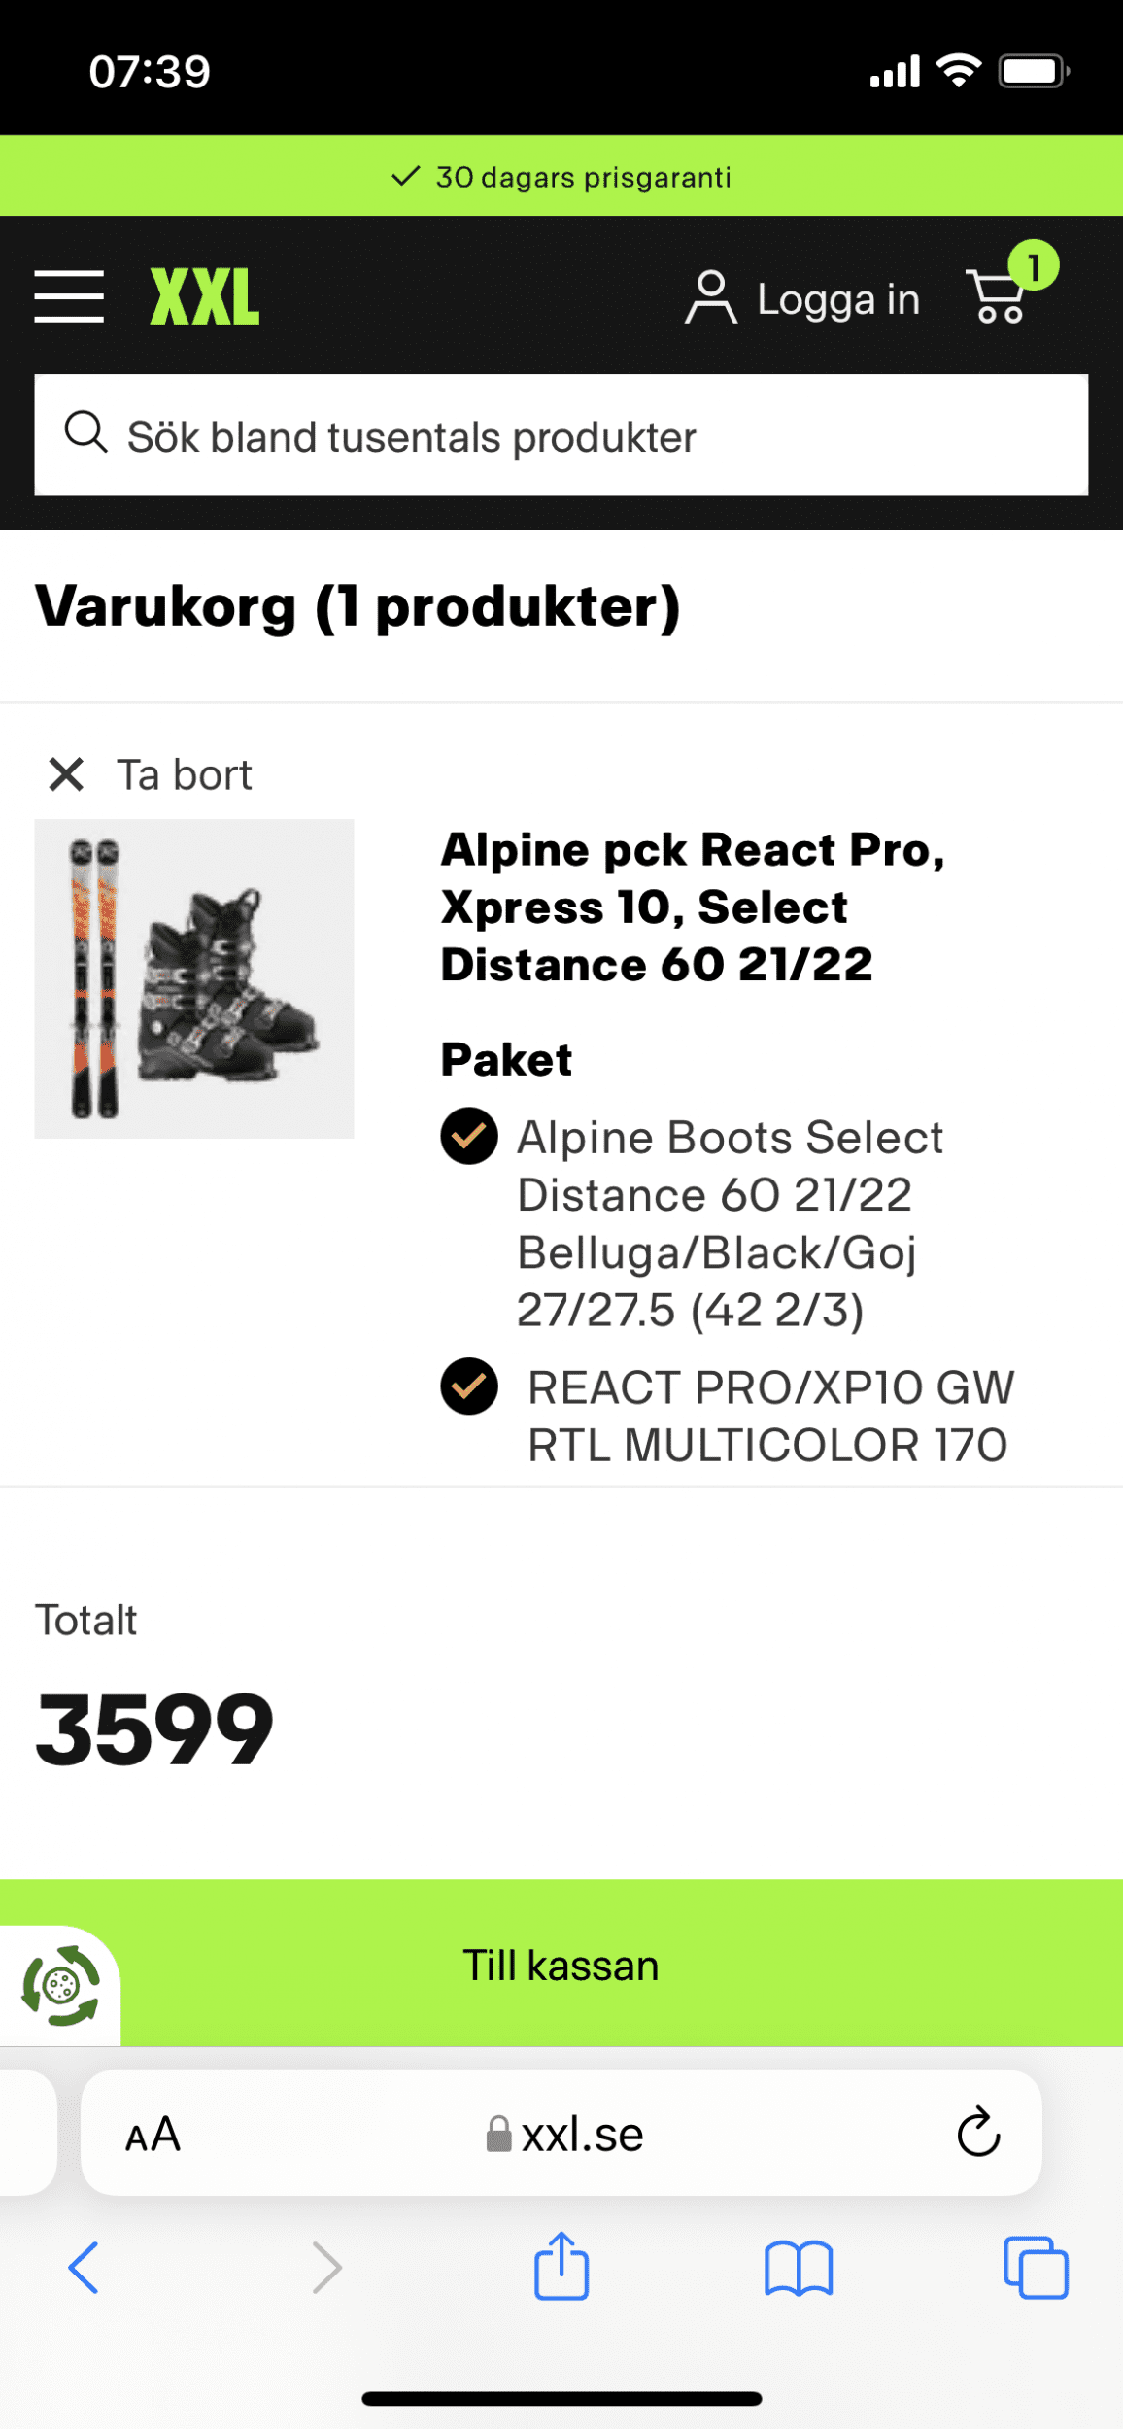Focus the product search field

[x=561, y=435]
